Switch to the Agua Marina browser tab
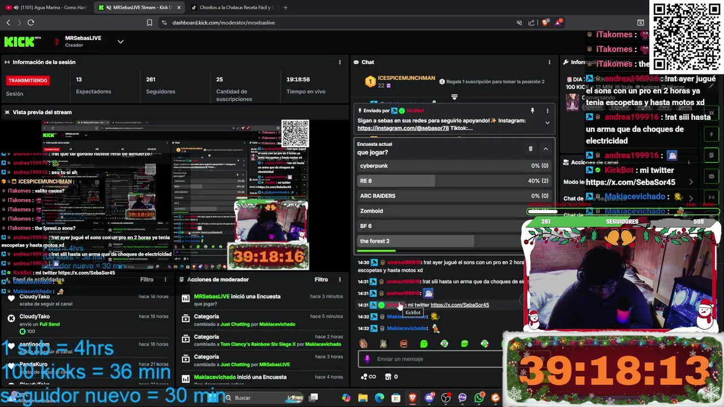The width and height of the screenshot is (724, 407). pos(46,7)
